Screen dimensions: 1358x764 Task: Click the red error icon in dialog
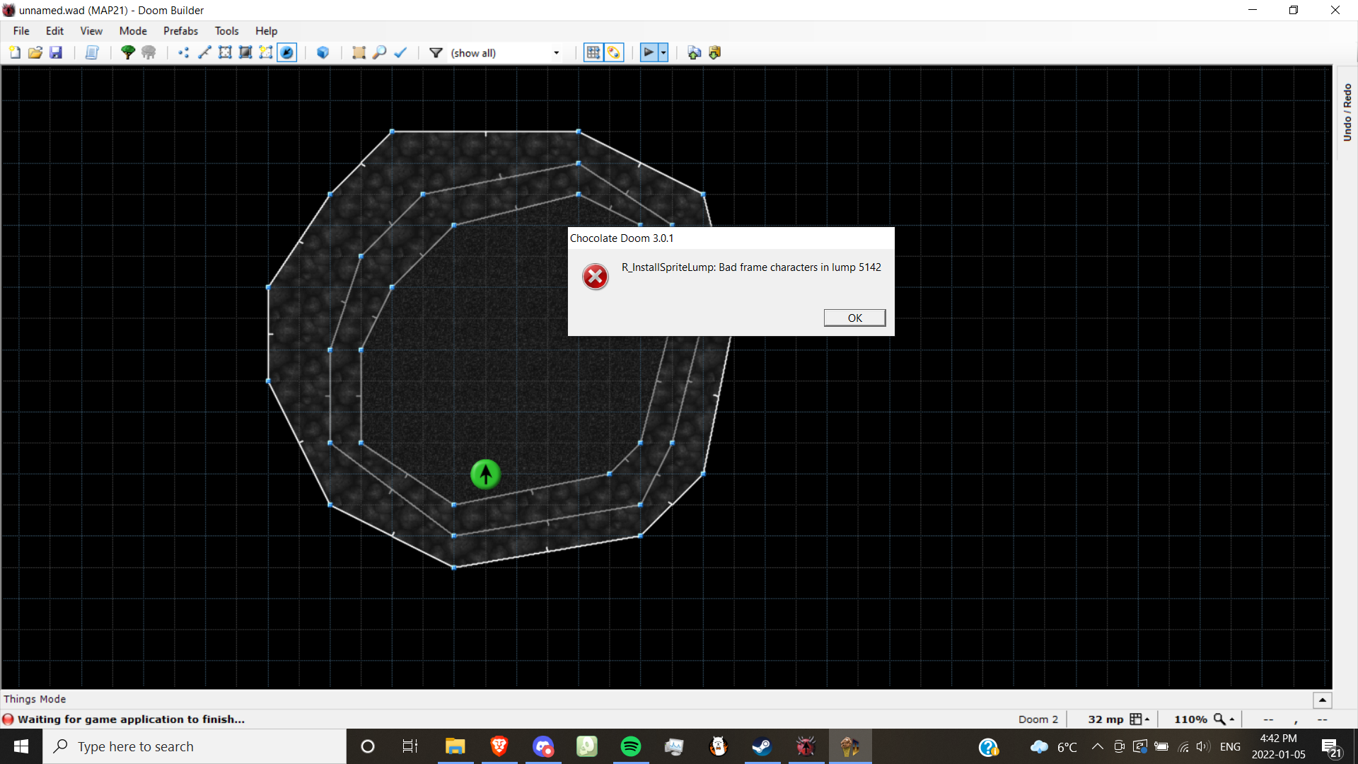point(596,277)
